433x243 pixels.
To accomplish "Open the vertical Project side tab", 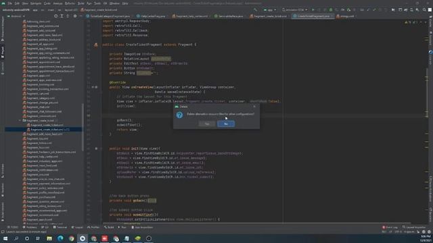I will click(x=3, y=53).
